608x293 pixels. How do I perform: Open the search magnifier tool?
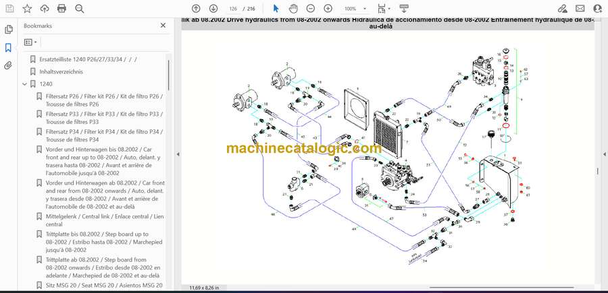click(x=80, y=9)
